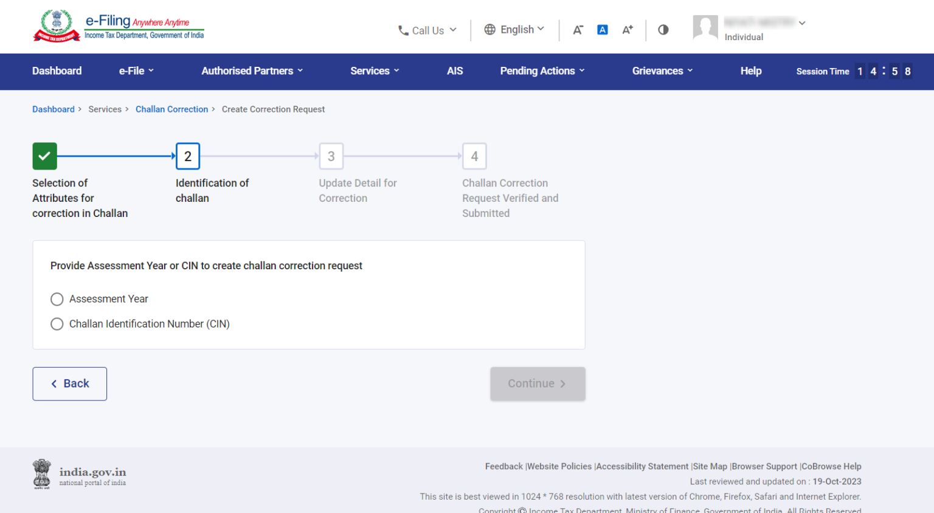This screenshot has height=513, width=934.
Task: Select the Challan Identification Number option
Action: click(x=57, y=324)
